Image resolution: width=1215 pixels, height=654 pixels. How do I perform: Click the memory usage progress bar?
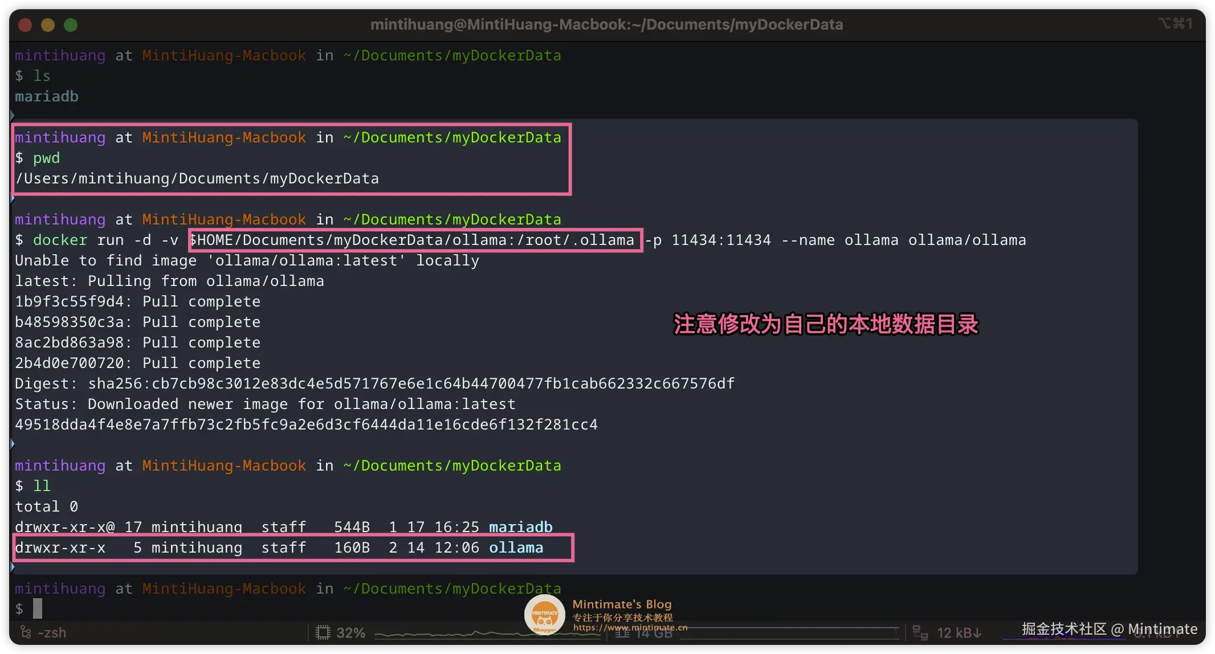(790, 633)
